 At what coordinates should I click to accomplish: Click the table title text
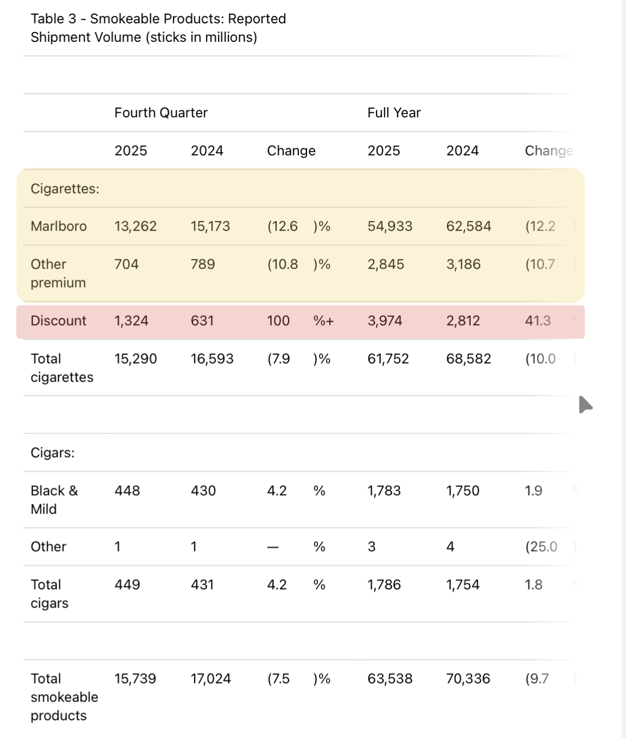click(158, 28)
